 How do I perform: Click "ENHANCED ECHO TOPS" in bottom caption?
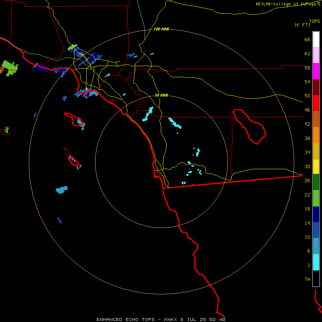126,319
